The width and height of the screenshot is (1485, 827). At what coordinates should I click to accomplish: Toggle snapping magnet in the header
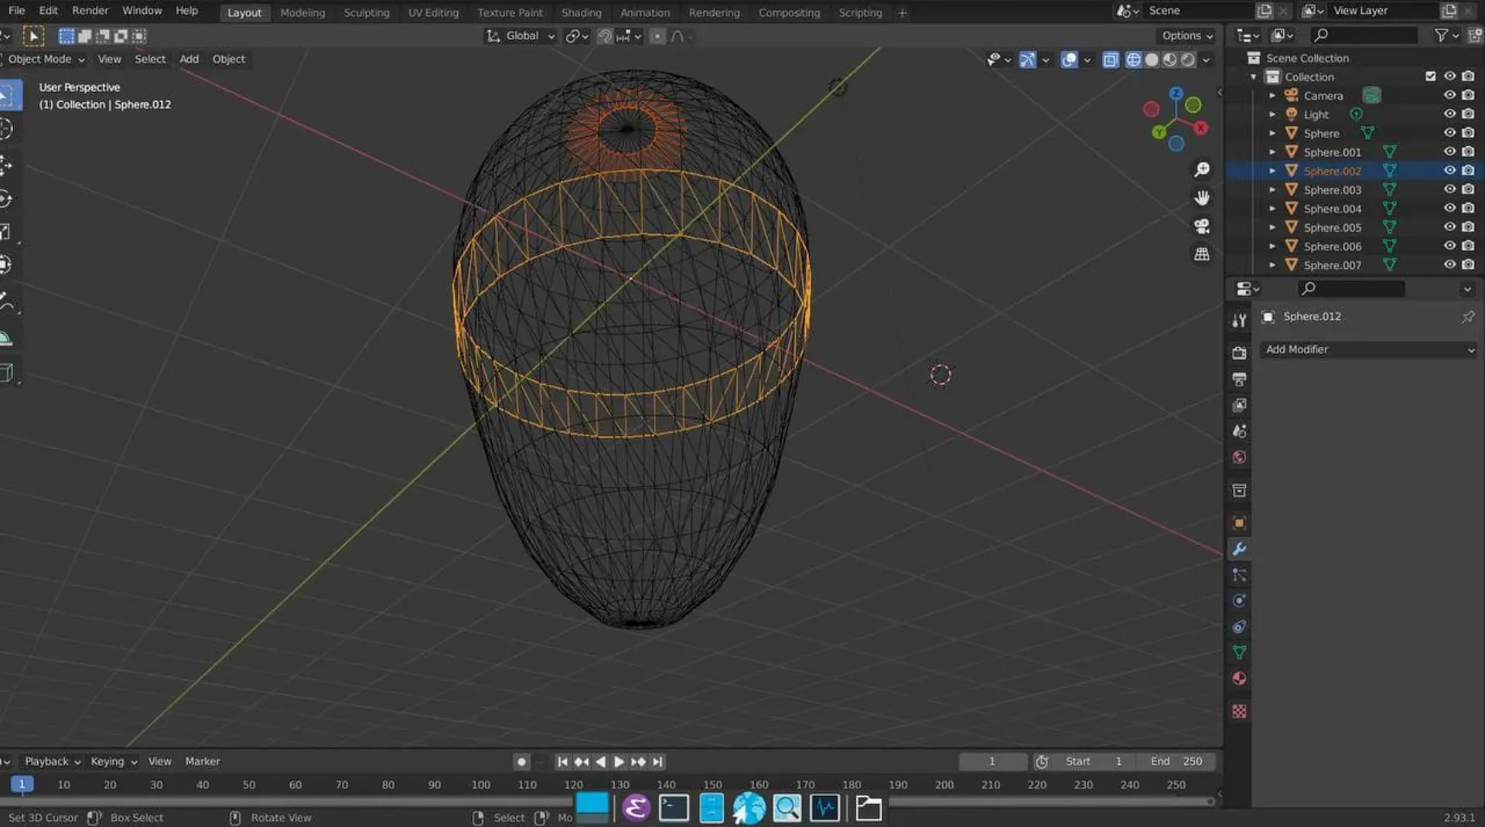605,36
